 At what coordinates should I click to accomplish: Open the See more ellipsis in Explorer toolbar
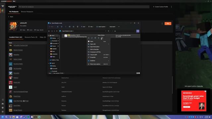click(x=119, y=27)
